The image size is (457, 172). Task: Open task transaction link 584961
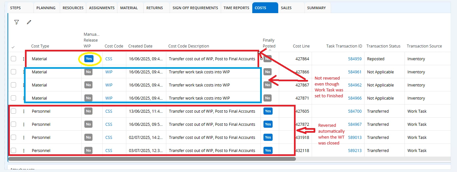pyautogui.click(x=355, y=72)
